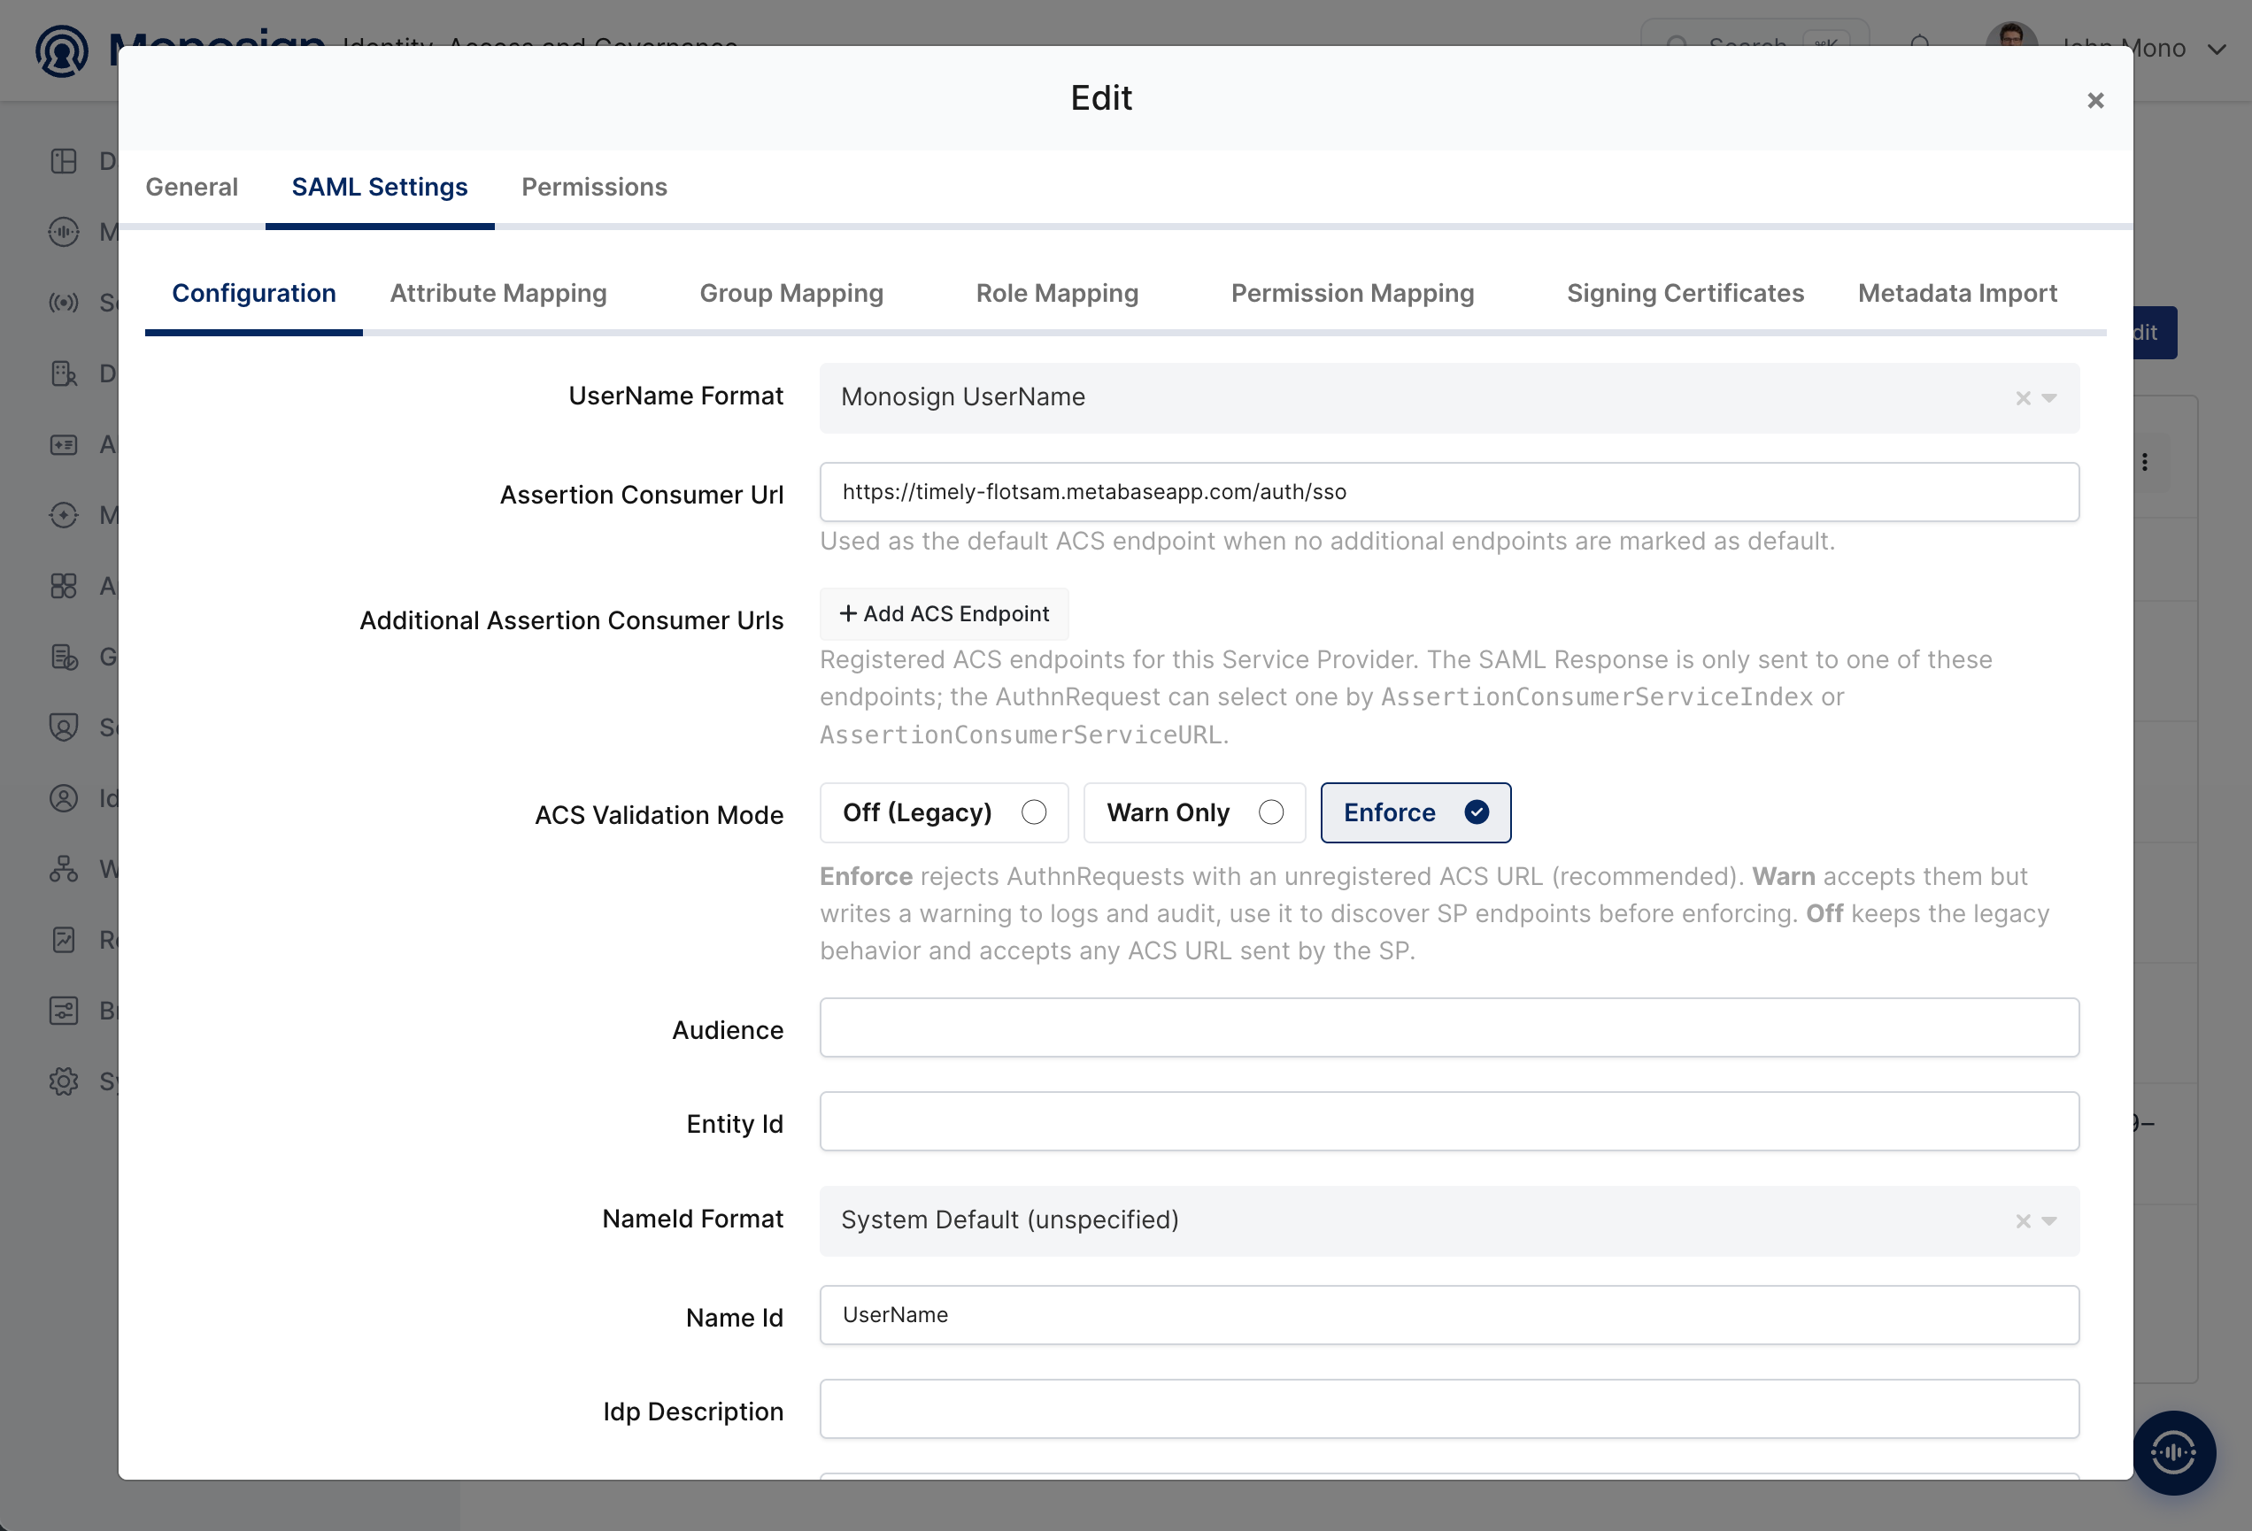Open the Role Mapping sub-tab
Image resolution: width=2252 pixels, height=1531 pixels.
[x=1056, y=294]
